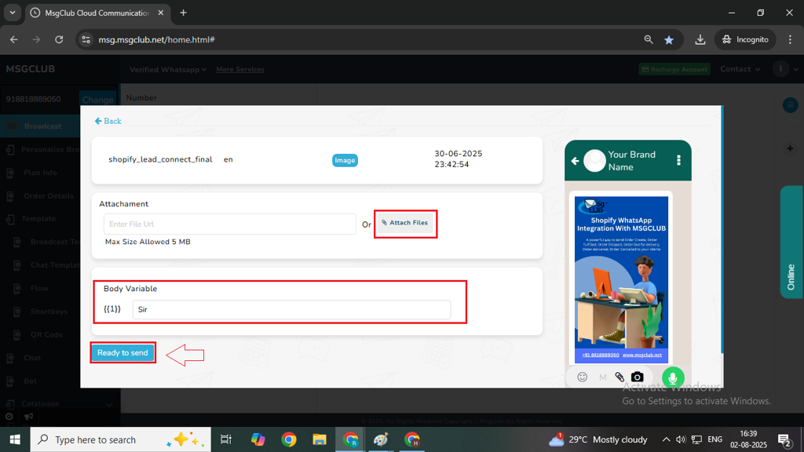This screenshot has width=804, height=452.
Task: Open the Verified Whatsapp dropdown
Action: click(168, 70)
